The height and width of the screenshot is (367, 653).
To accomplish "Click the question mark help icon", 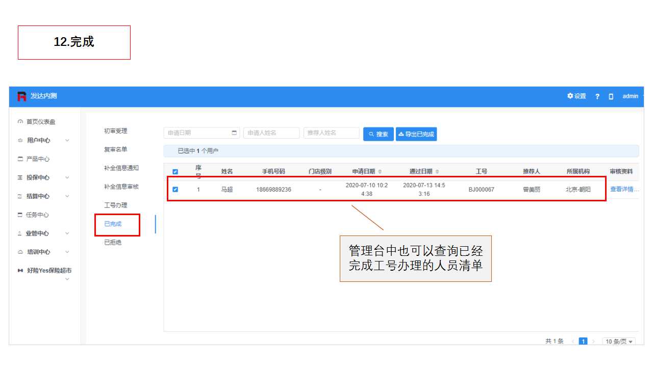I will [597, 96].
